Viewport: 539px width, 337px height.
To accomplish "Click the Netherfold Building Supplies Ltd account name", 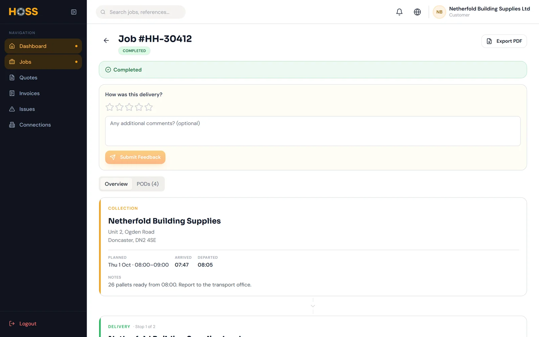I will click(489, 9).
